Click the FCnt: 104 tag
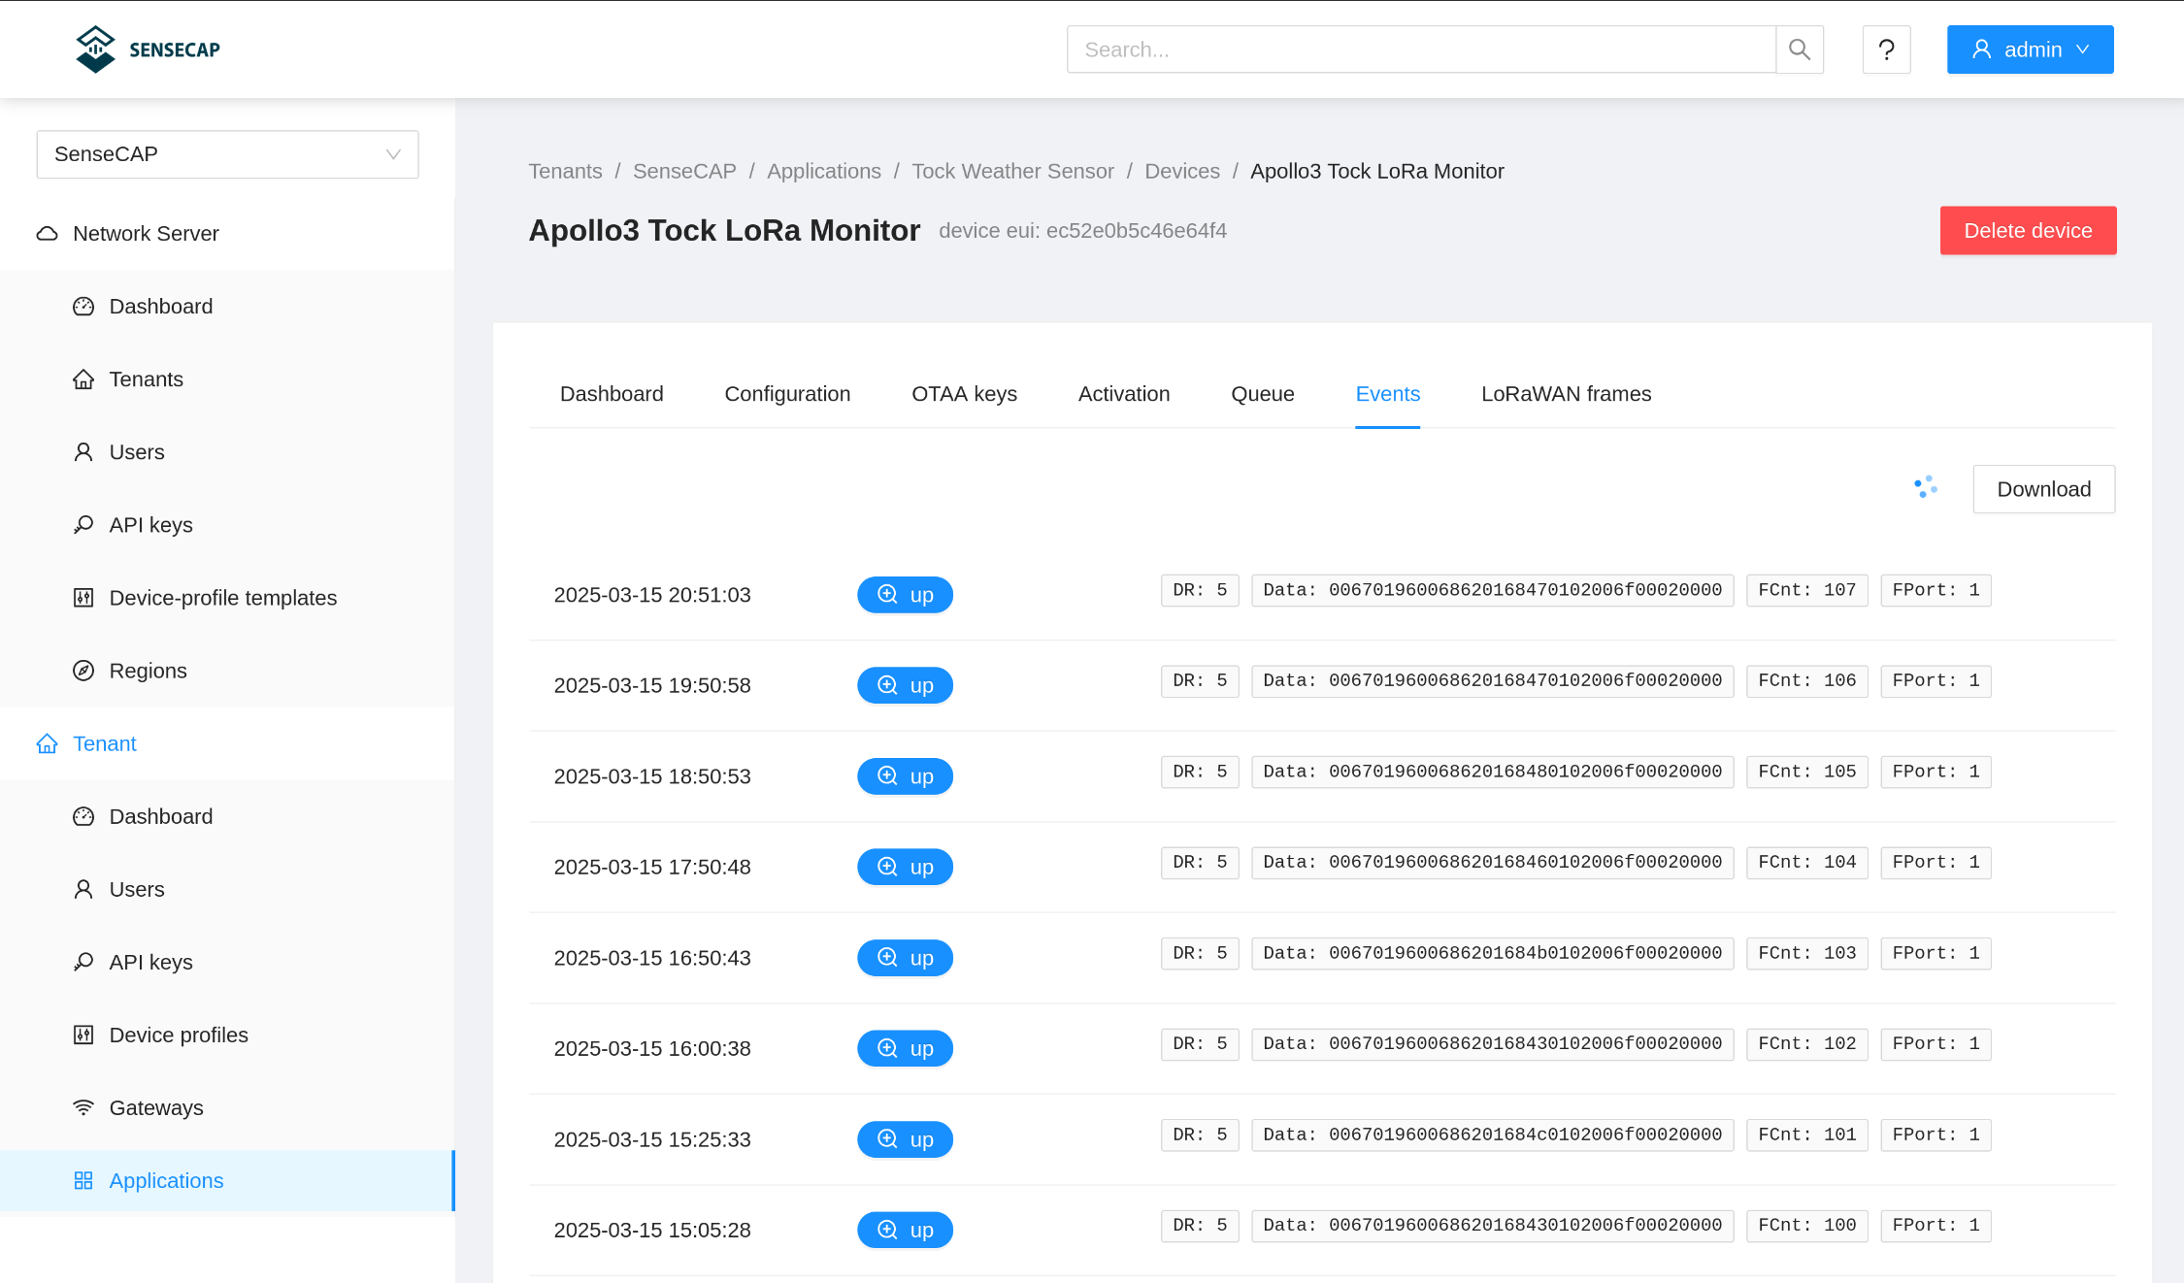Image resolution: width=2184 pixels, height=1283 pixels. point(1806,863)
